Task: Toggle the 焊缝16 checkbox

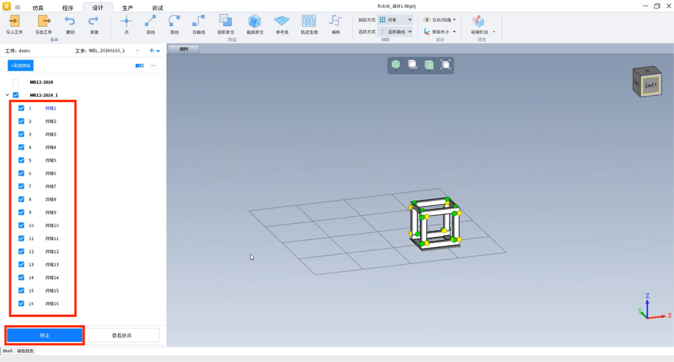Action: 21,303
